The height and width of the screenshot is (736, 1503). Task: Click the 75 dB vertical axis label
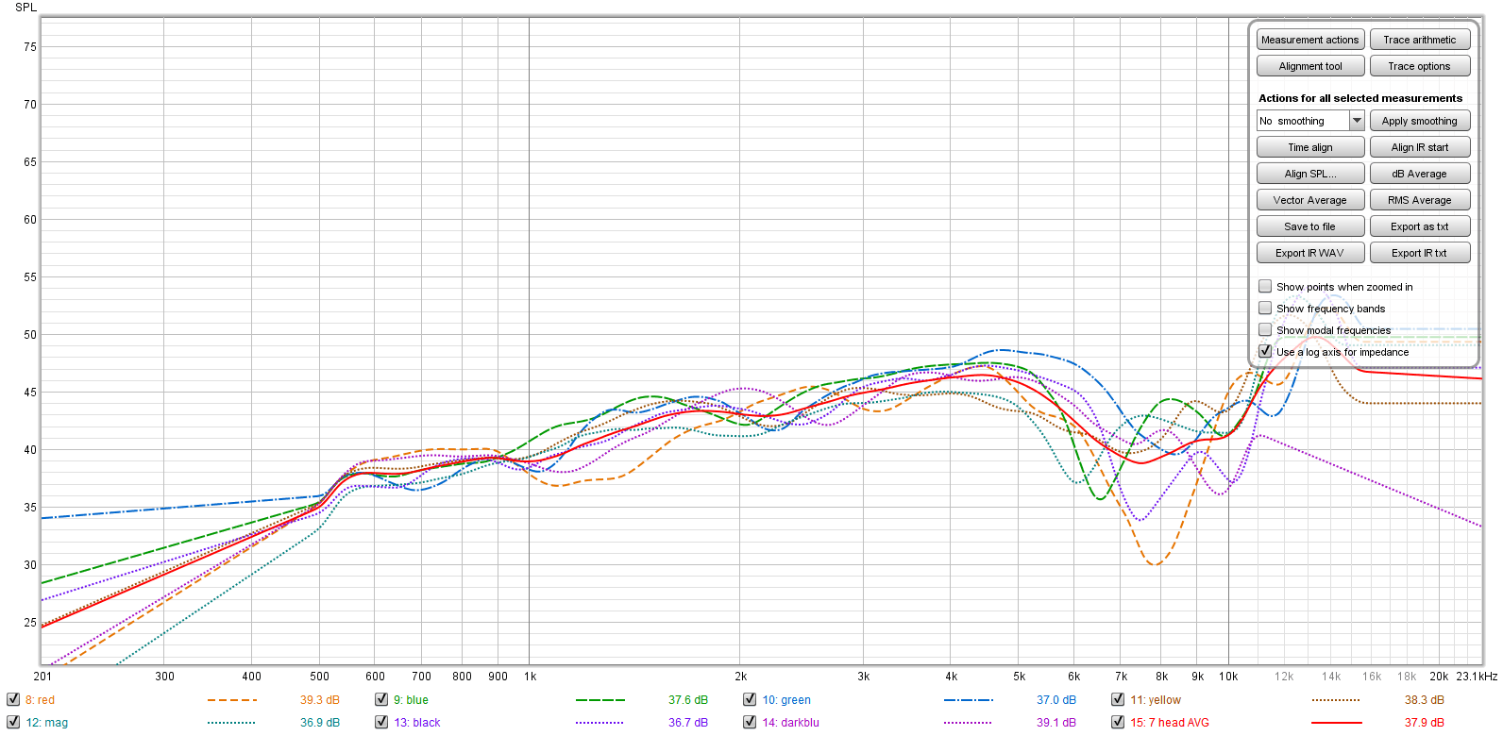coord(30,47)
